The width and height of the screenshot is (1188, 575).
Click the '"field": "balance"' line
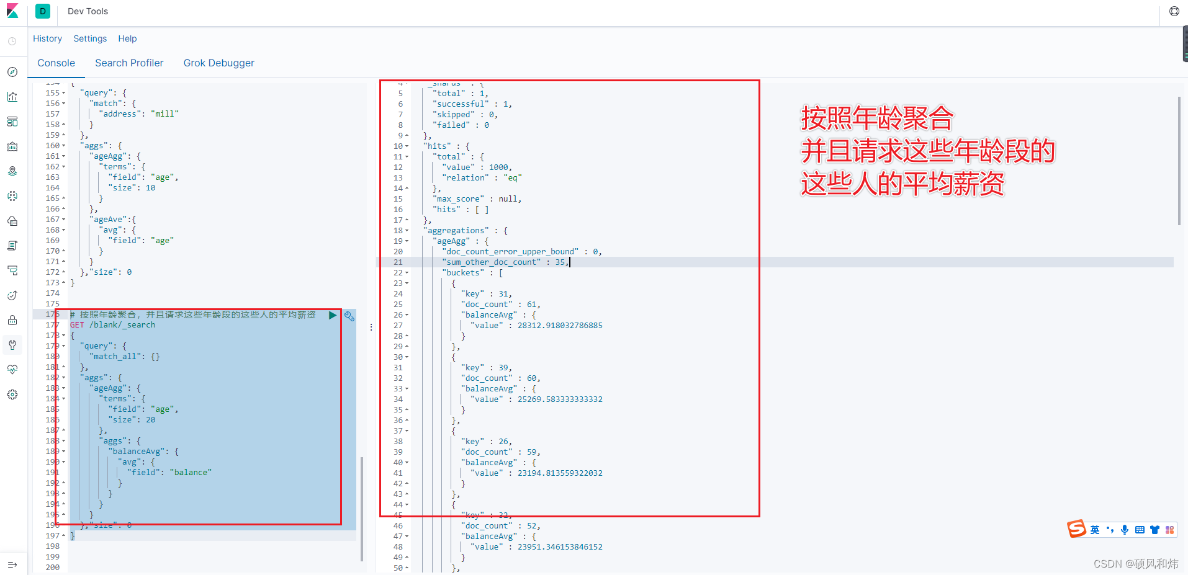pyautogui.click(x=169, y=473)
